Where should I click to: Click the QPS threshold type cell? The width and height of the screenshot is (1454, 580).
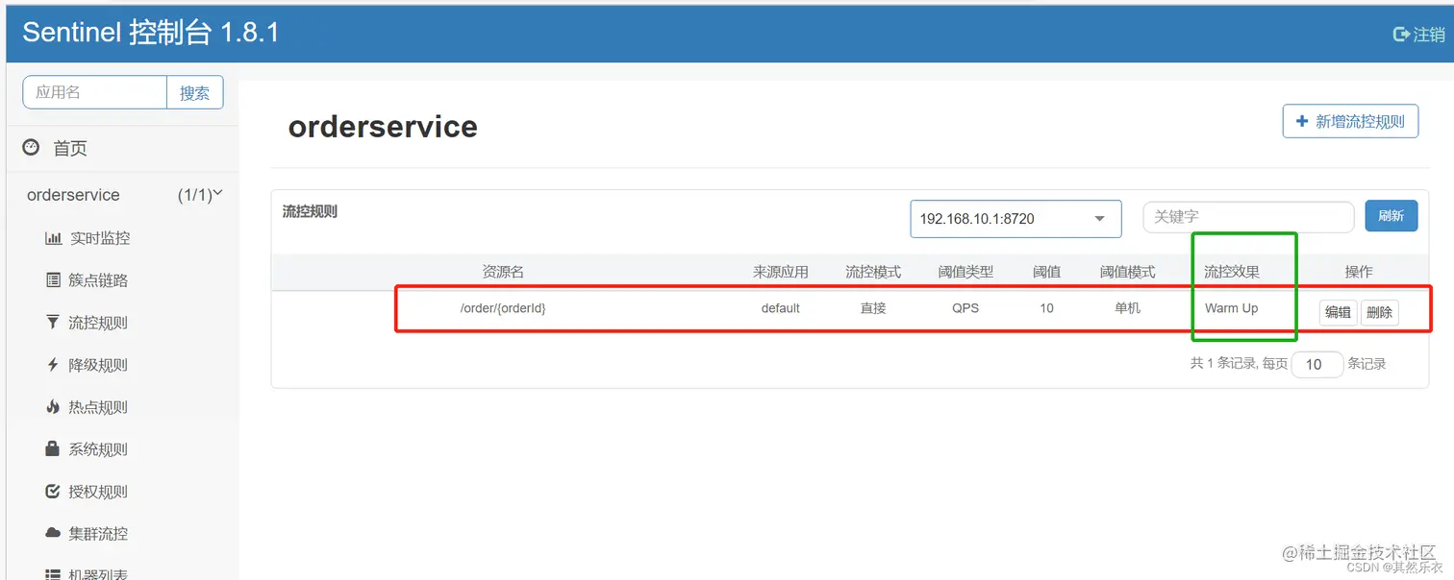pos(965,308)
